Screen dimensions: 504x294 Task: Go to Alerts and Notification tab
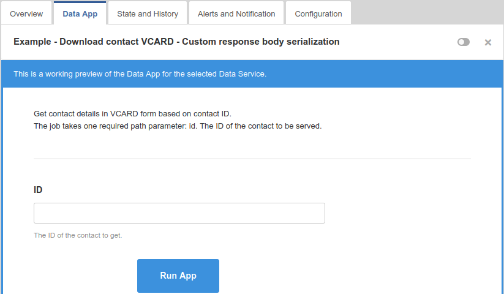point(236,13)
